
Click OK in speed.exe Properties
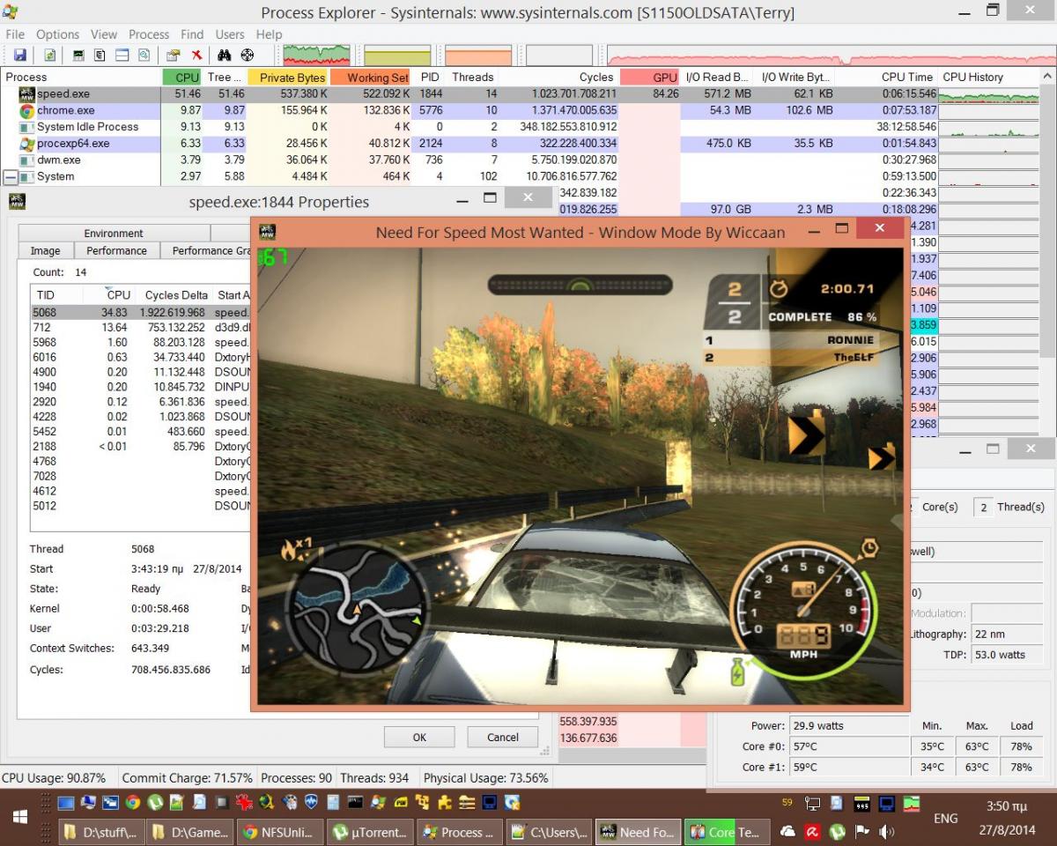pyautogui.click(x=419, y=738)
